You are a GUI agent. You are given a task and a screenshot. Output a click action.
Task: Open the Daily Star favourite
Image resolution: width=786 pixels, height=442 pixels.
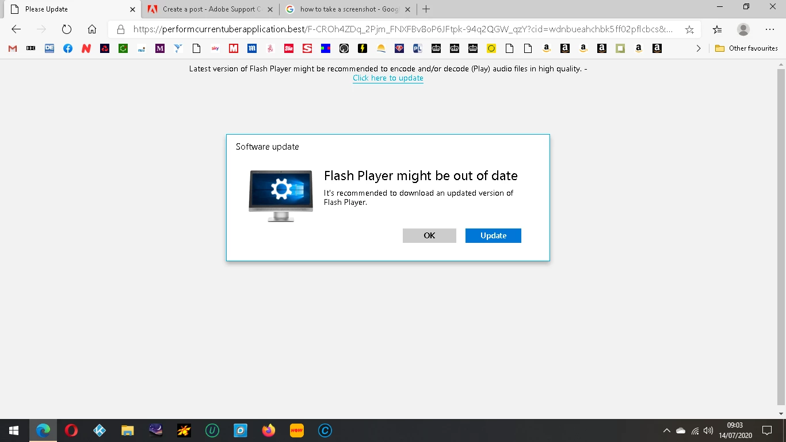(x=289, y=49)
